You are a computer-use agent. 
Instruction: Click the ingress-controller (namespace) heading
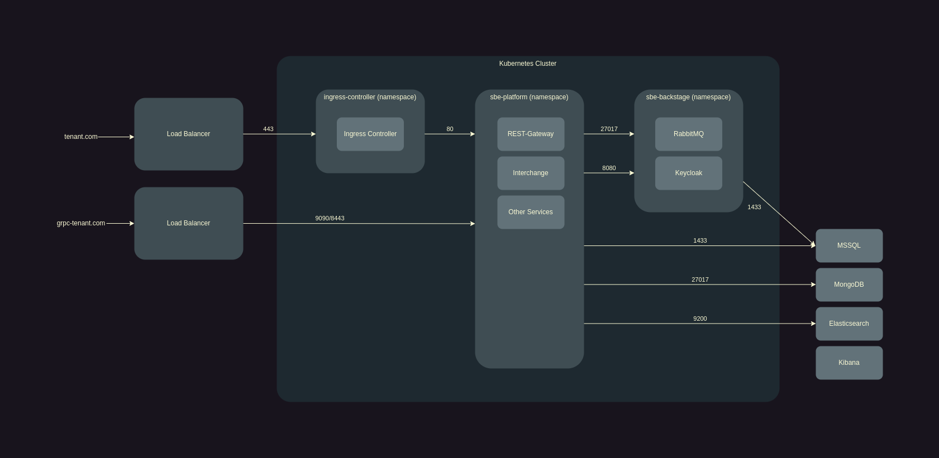[370, 97]
